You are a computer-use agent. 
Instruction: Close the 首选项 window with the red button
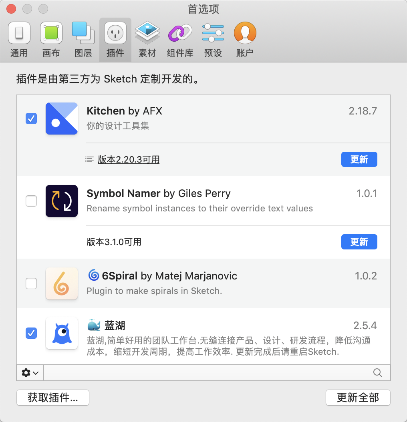(x=11, y=9)
